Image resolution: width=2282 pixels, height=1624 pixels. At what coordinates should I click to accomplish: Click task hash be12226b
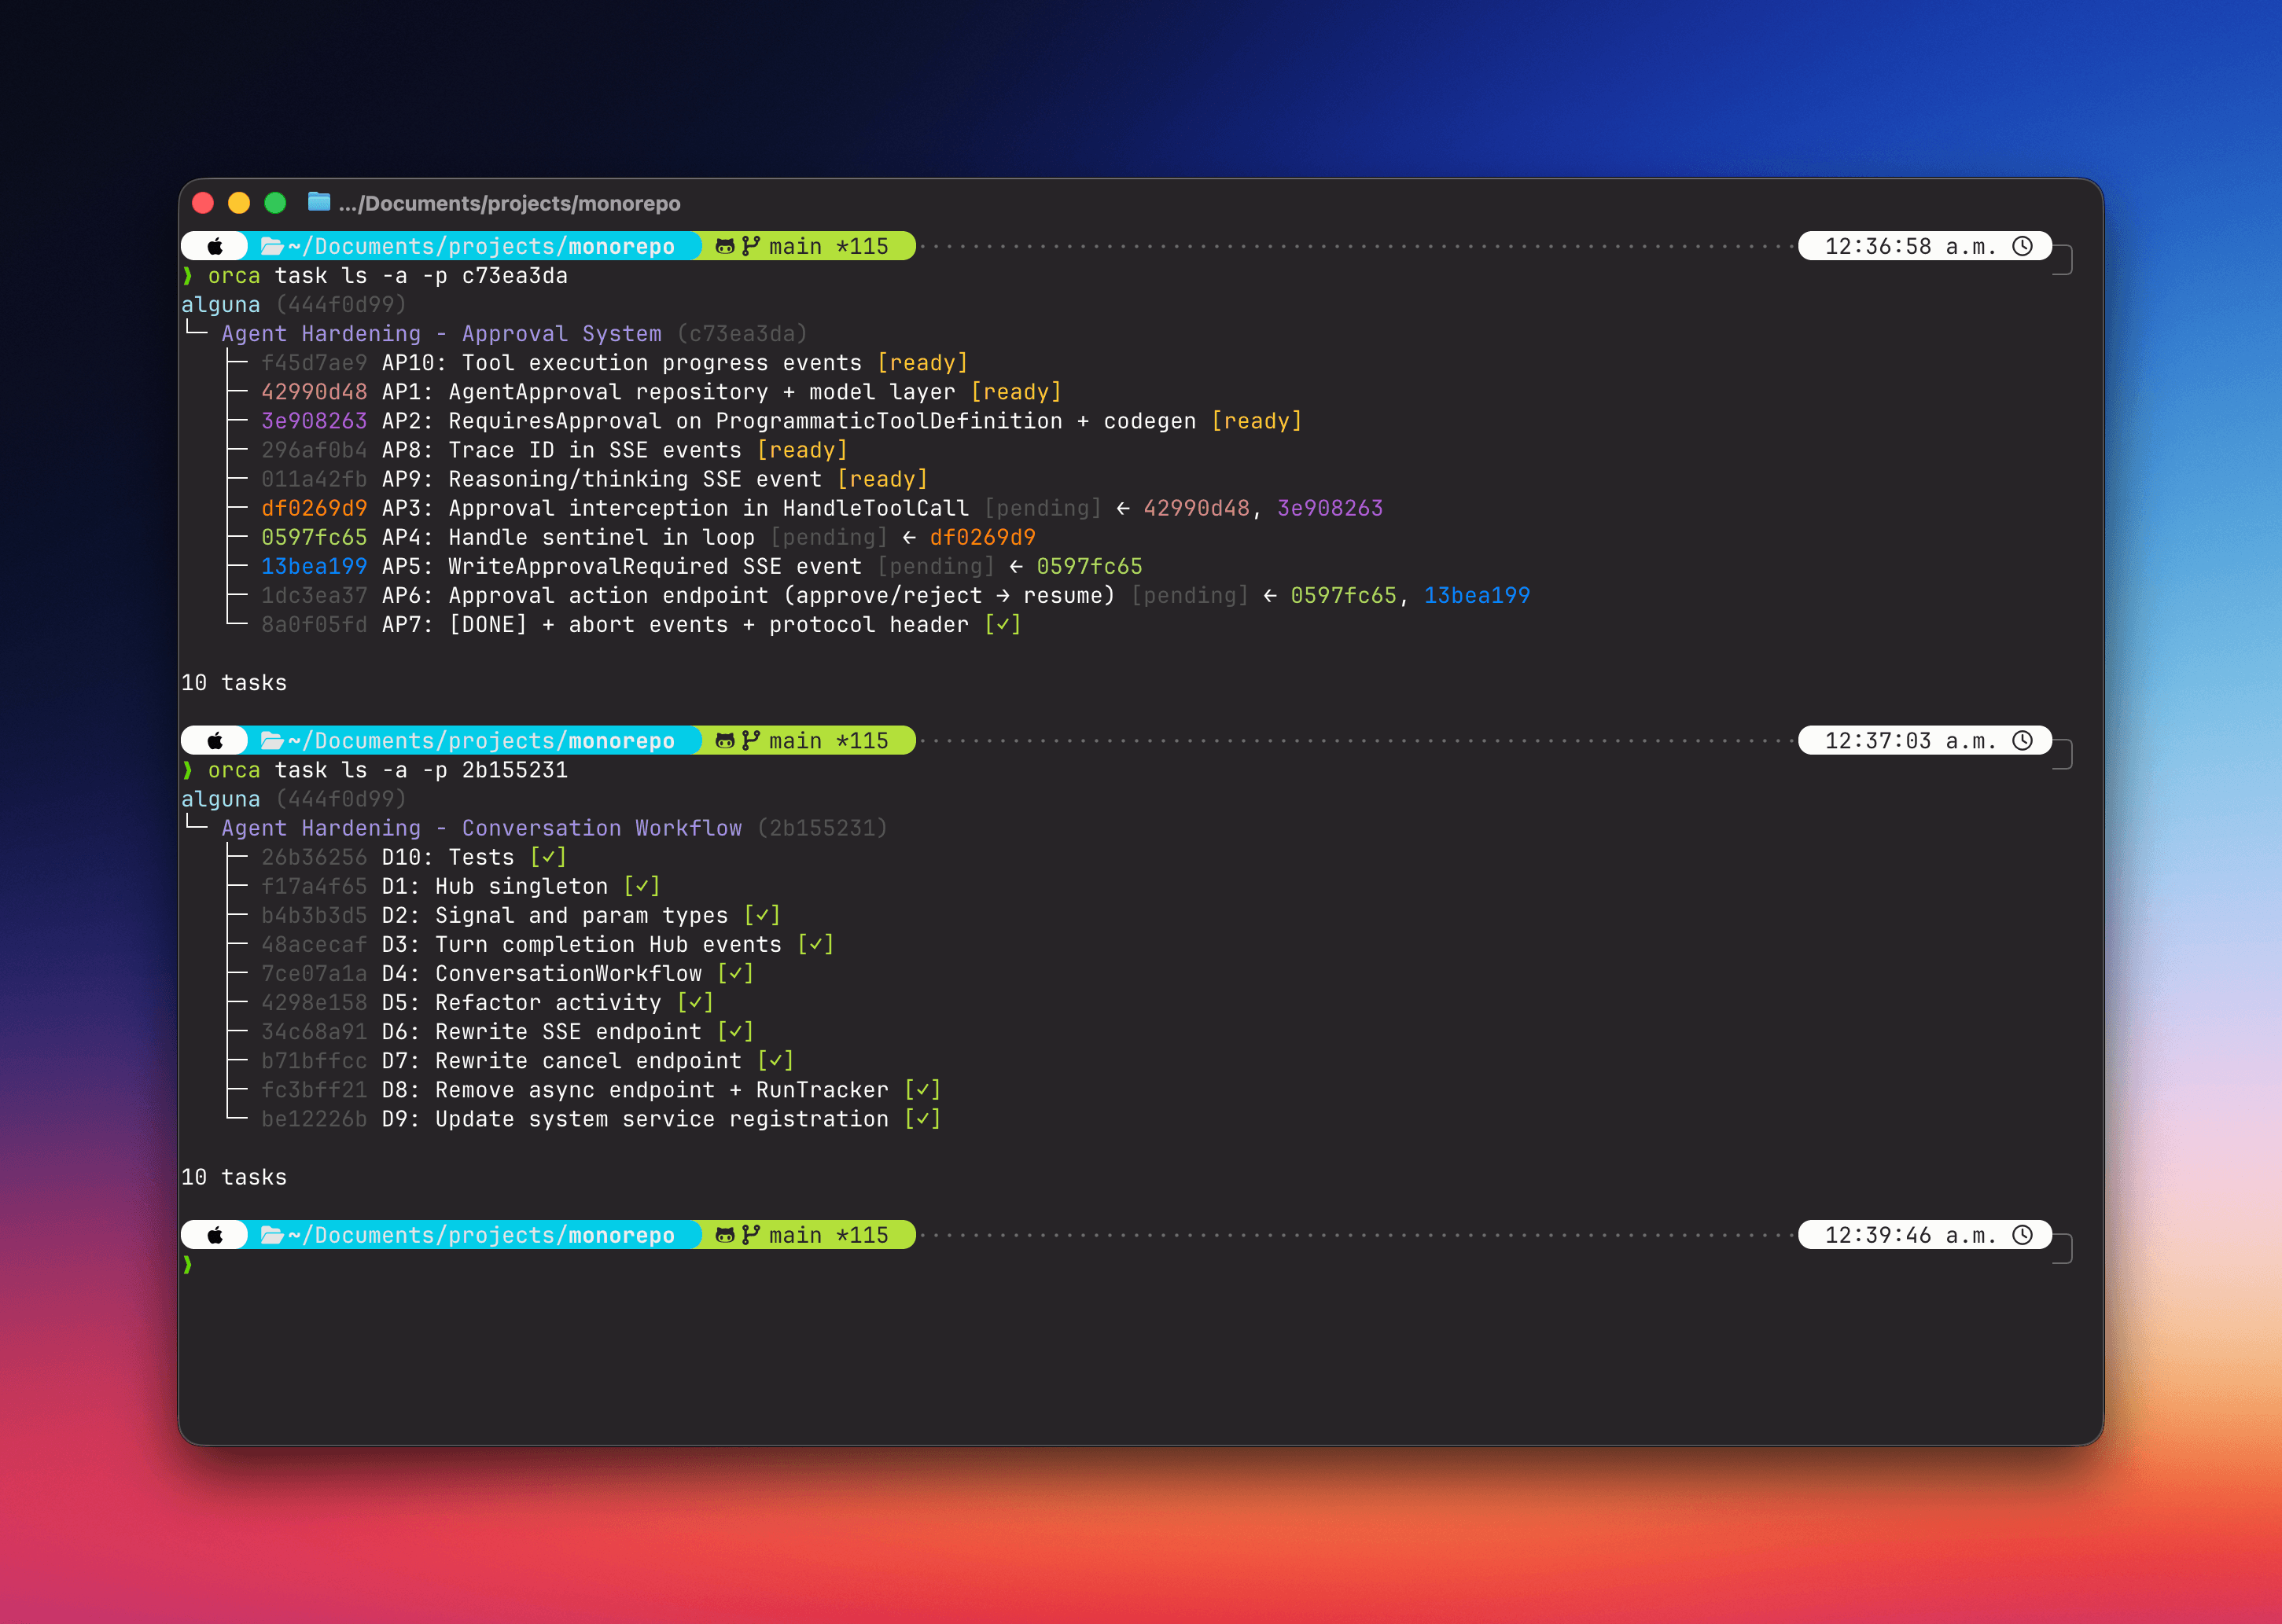coord(314,1119)
